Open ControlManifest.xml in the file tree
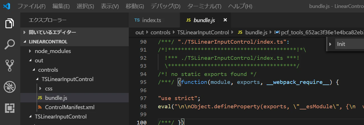 pos(75,107)
